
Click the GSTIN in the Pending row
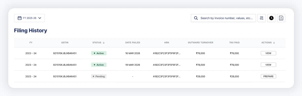65,77
